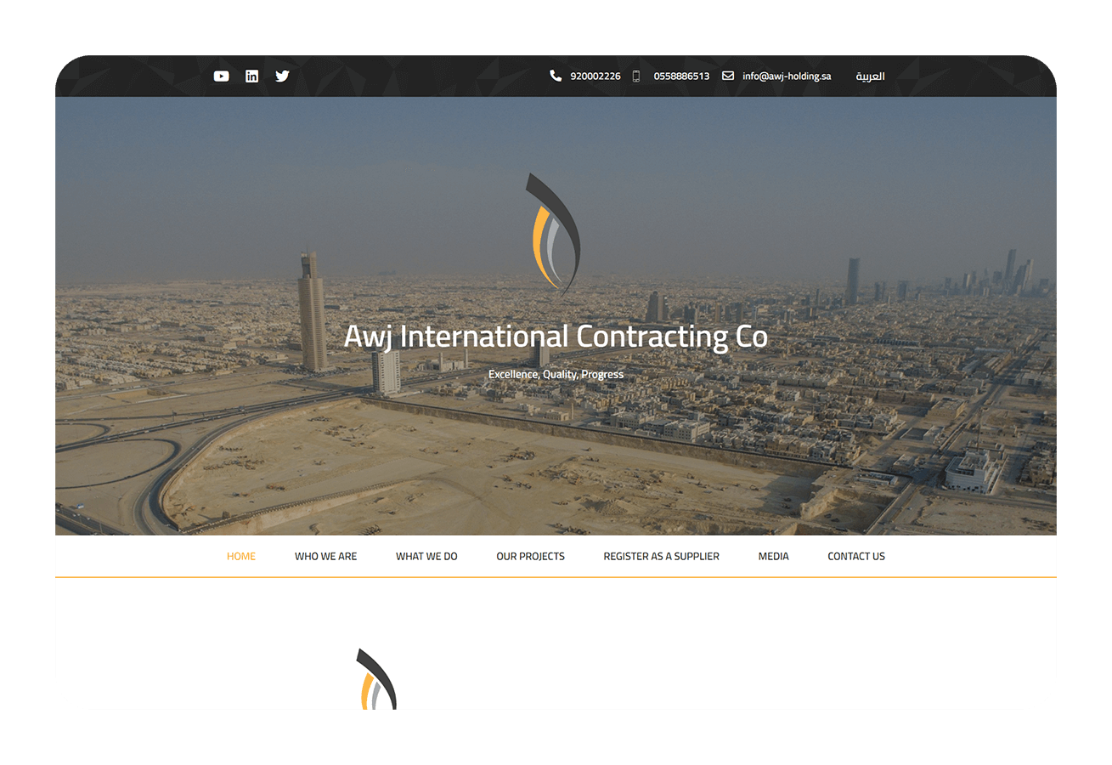Open the MEDIA section
This screenshot has height=765, width=1112.
click(773, 556)
